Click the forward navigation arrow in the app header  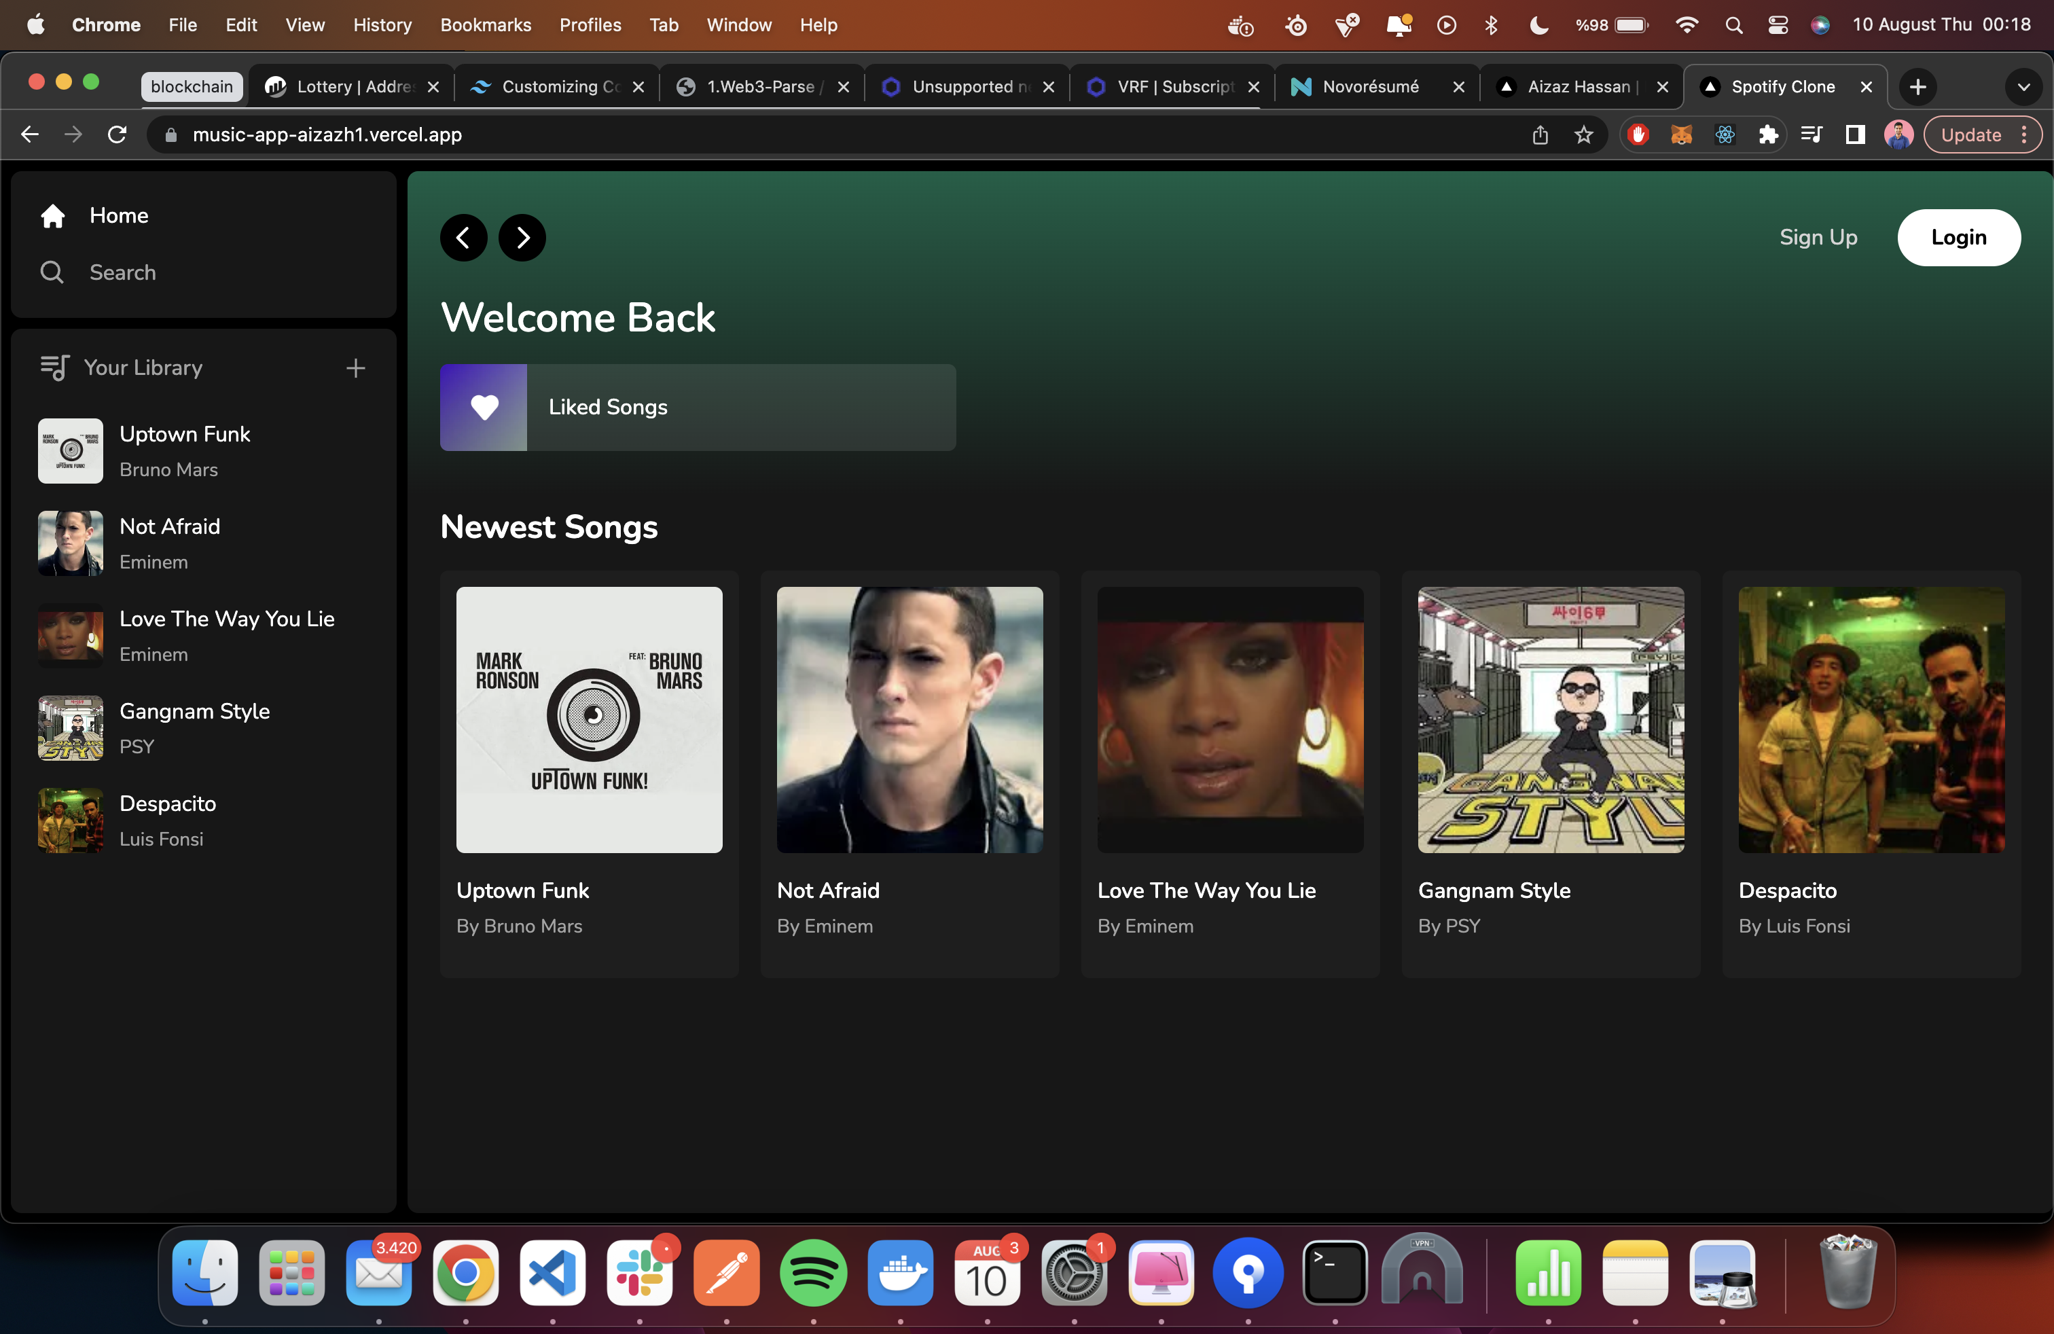pyautogui.click(x=521, y=237)
